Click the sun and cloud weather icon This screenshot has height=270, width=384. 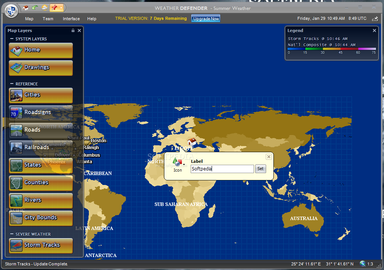click(x=44, y=8)
